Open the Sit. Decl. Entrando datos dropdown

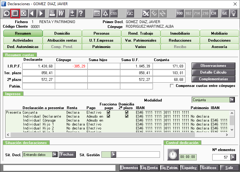tap(55, 155)
